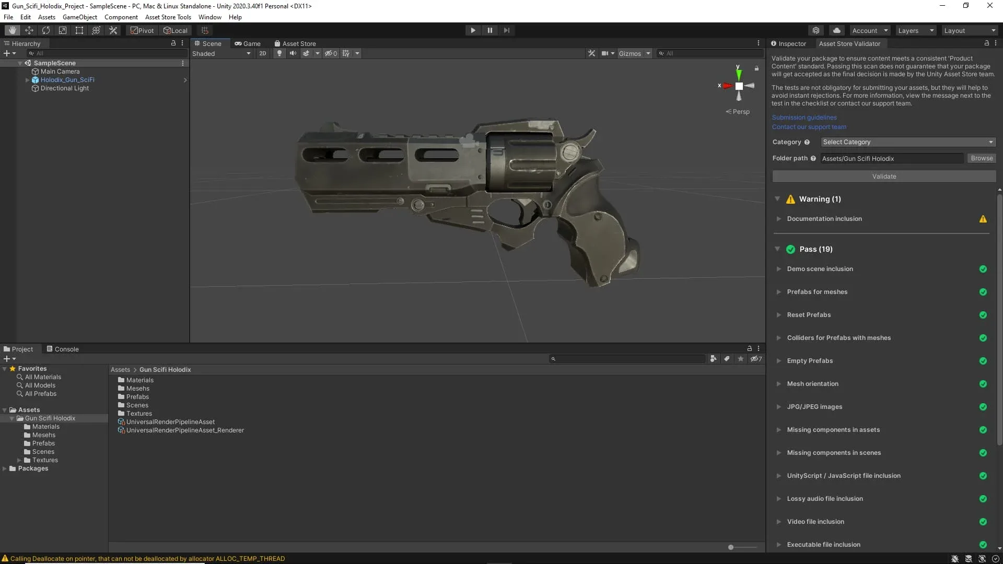Toggle Project hidden packages visibility
Screen dimensions: 1003x564
(x=756, y=359)
